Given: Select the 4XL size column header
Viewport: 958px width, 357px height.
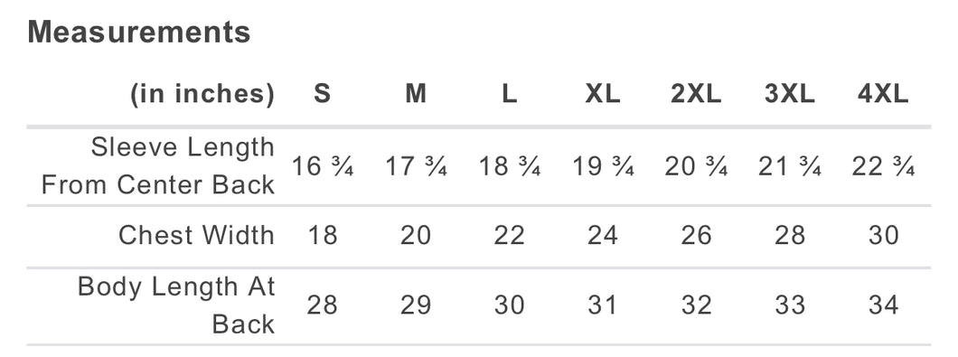Looking at the screenshot, I should point(884,94).
